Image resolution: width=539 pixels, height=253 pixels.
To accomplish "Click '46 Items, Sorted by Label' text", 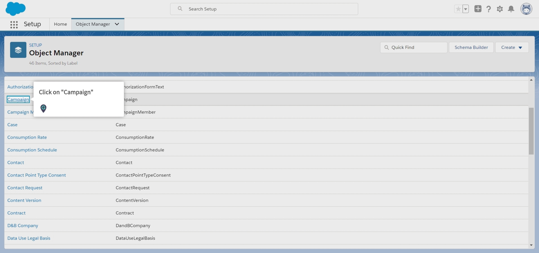I will (53, 63).
